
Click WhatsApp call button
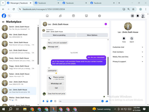56,84
